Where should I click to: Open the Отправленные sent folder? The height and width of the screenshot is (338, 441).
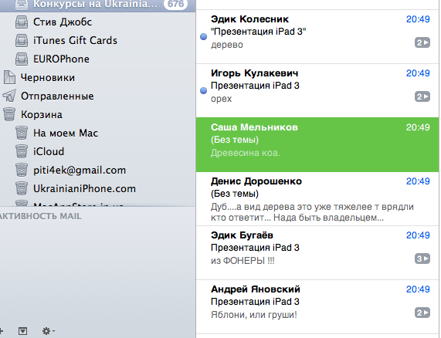97,96
